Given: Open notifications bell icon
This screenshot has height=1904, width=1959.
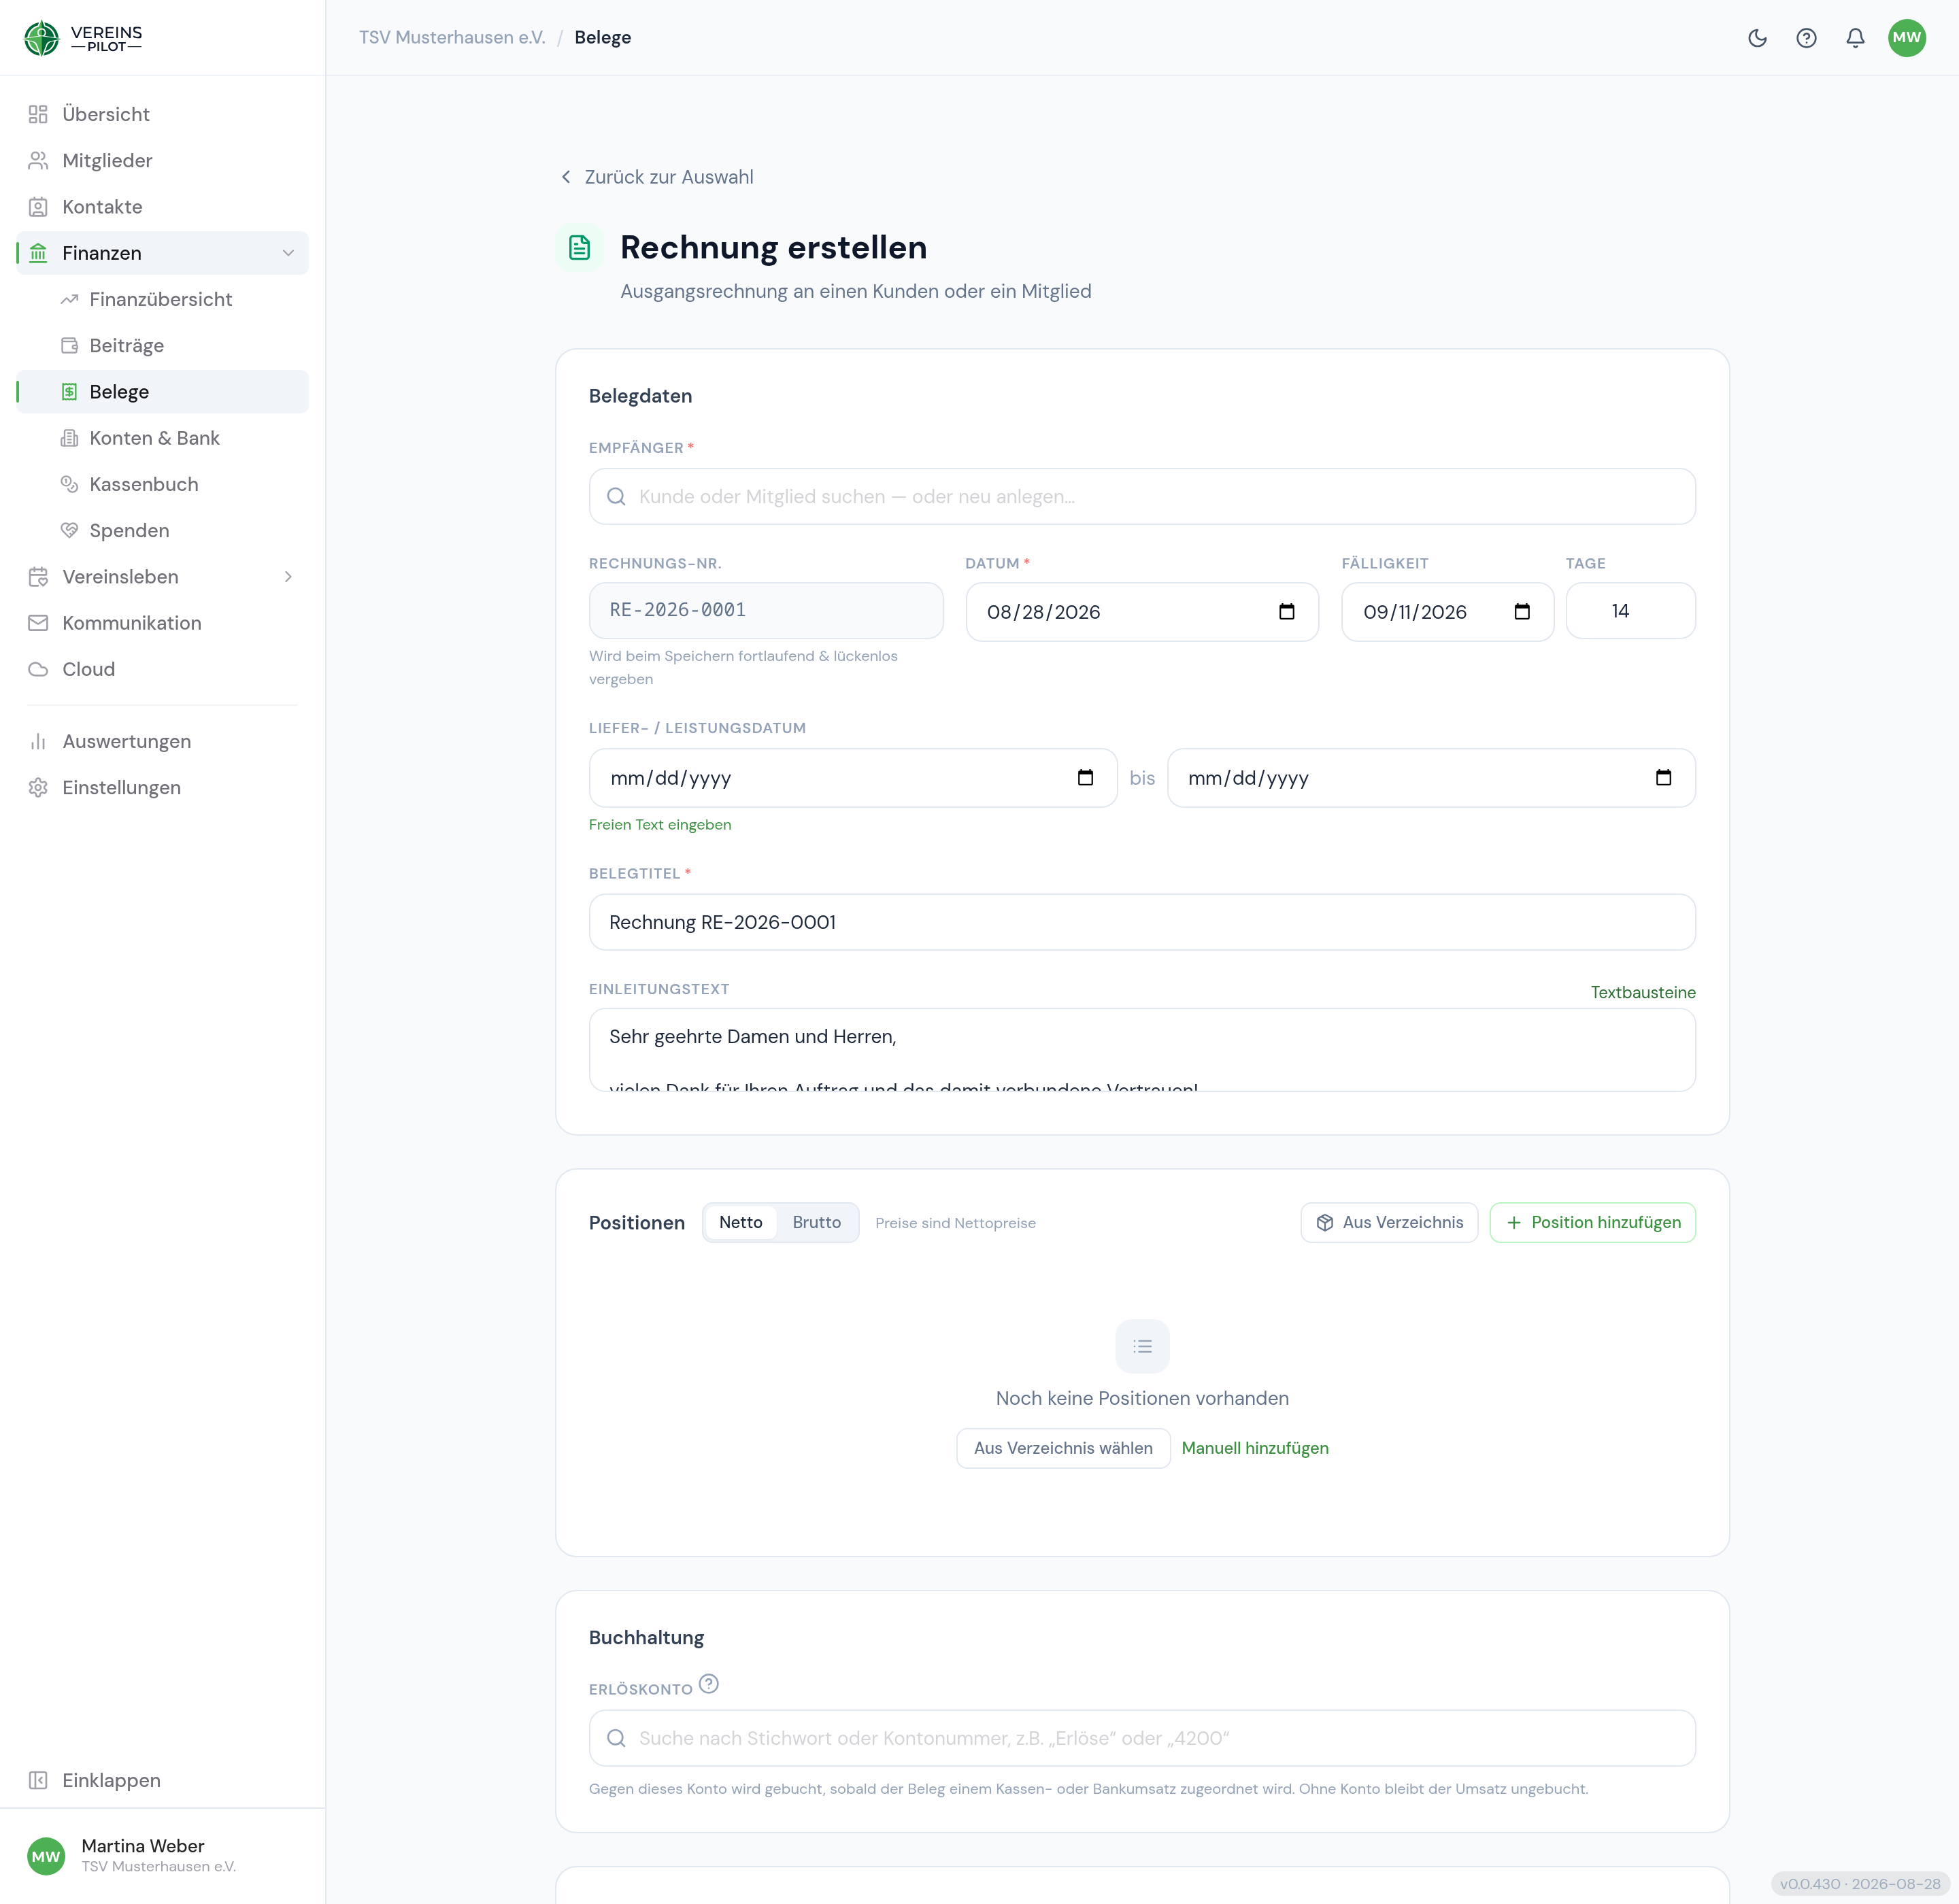Looking at the screenshot, I should (1855, 38).
